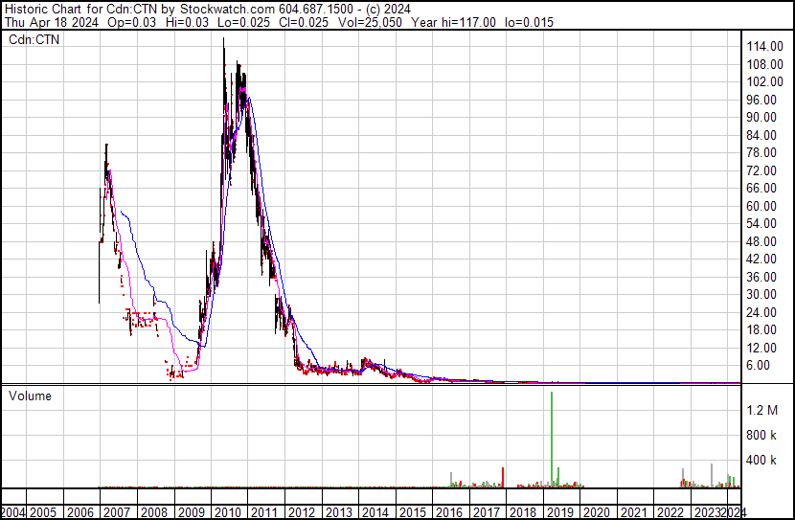This screenshot has width=795, height=520.
Task: Click the Stockwatch.com text in the chart title
Action: (224, 8)
